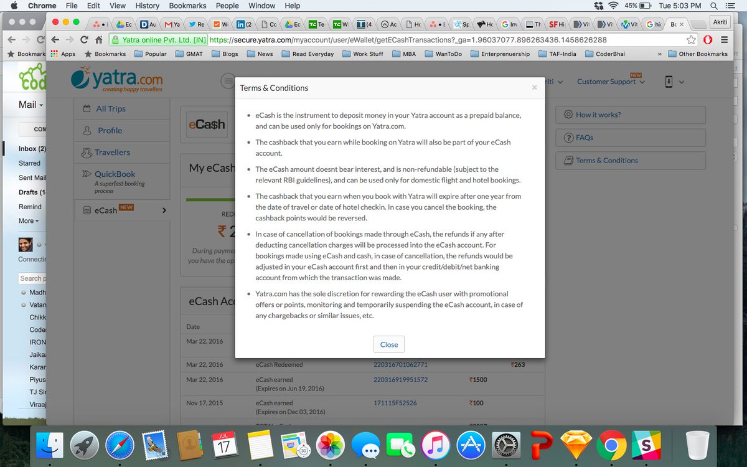Reload the page in Chrome toolbar
The height and width of the screenshot is (467, 747).
point(85,39)
